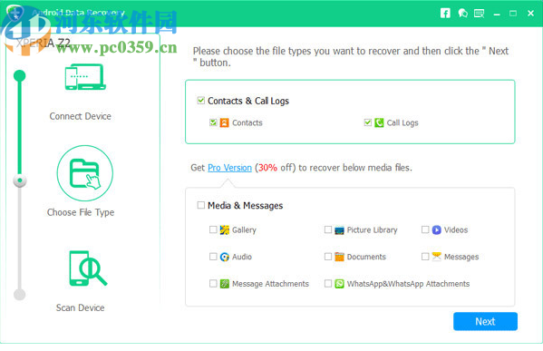
Task: Click the Message Attachments label
Action: pyautogui.click(x=270, y=284)
